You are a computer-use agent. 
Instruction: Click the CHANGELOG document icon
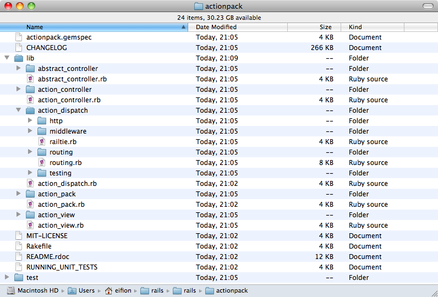click(19, 47)
